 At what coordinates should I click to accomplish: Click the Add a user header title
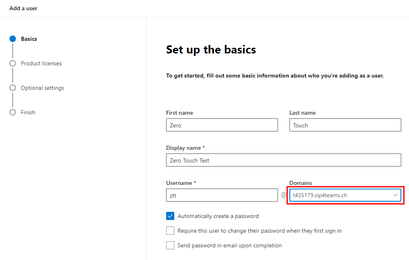23,8
